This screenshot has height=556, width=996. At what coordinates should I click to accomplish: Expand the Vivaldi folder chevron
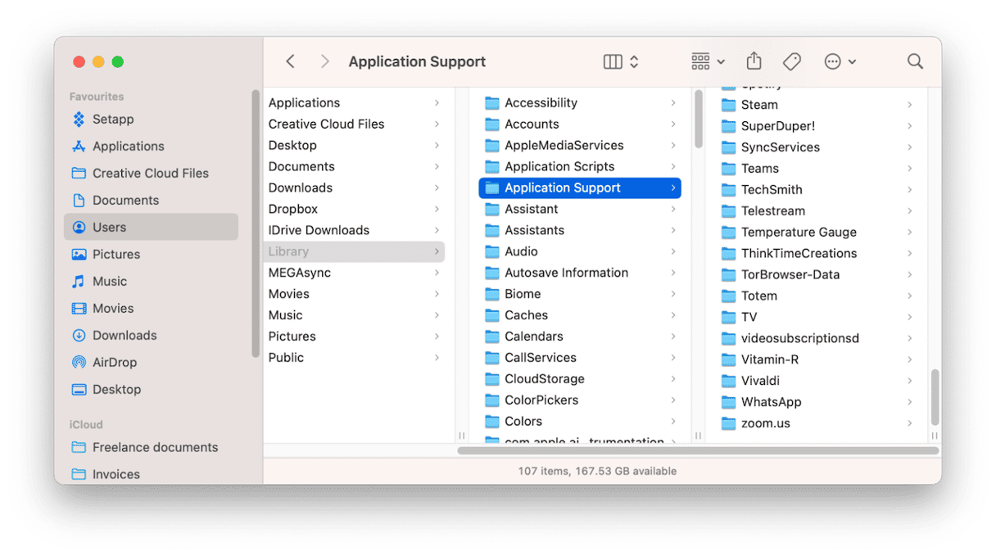click(x=910, y=381)
